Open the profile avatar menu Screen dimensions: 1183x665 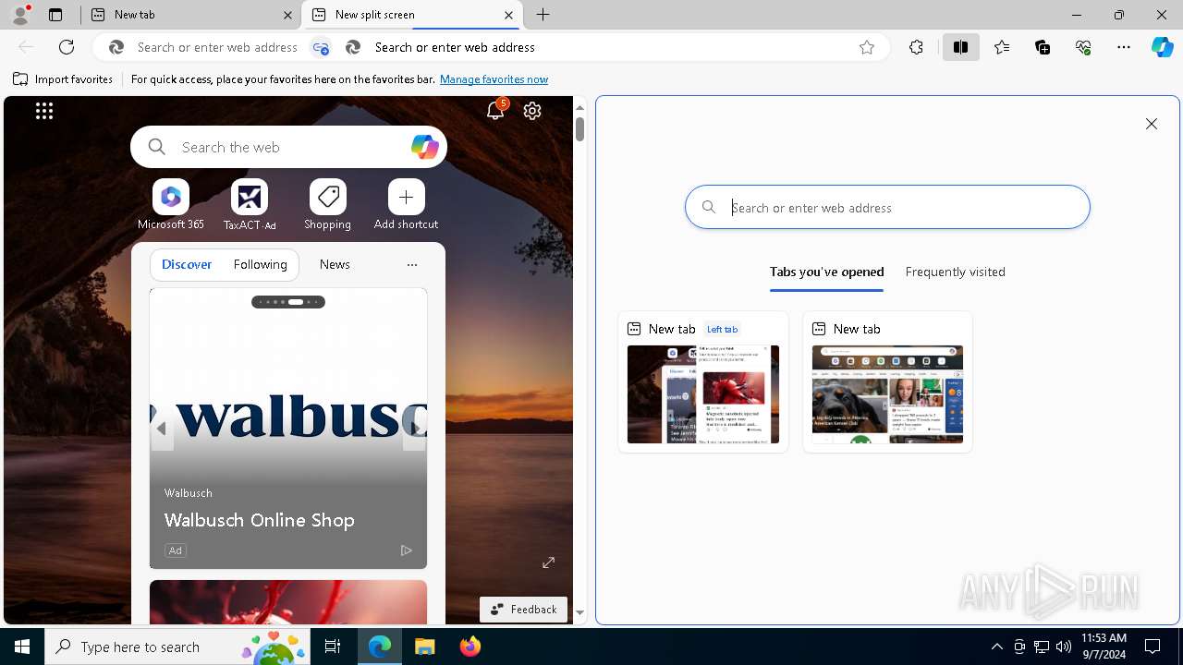(20, 14)
